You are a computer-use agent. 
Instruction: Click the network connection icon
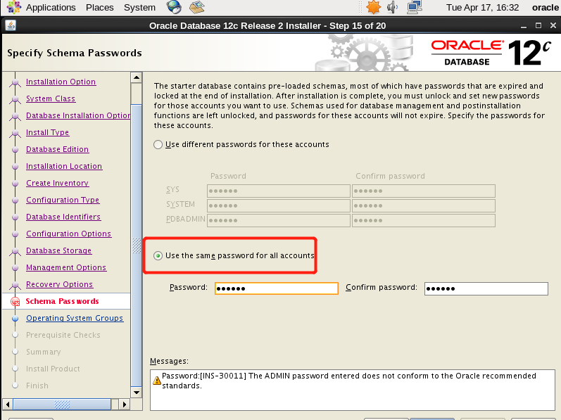tap(415, 7)
